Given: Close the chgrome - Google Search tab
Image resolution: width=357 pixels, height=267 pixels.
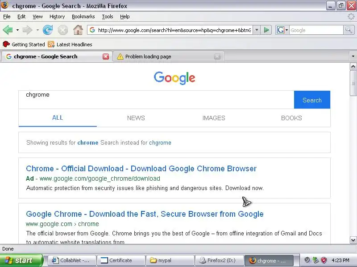Looking at the screenshot, I should (x=106, y=57).
